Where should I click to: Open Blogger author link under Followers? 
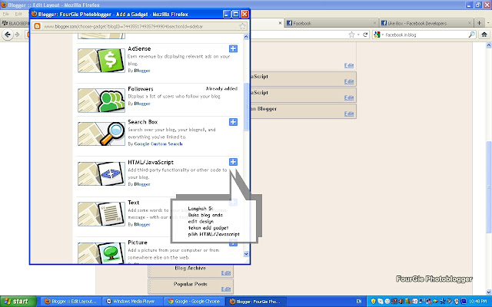142,104
